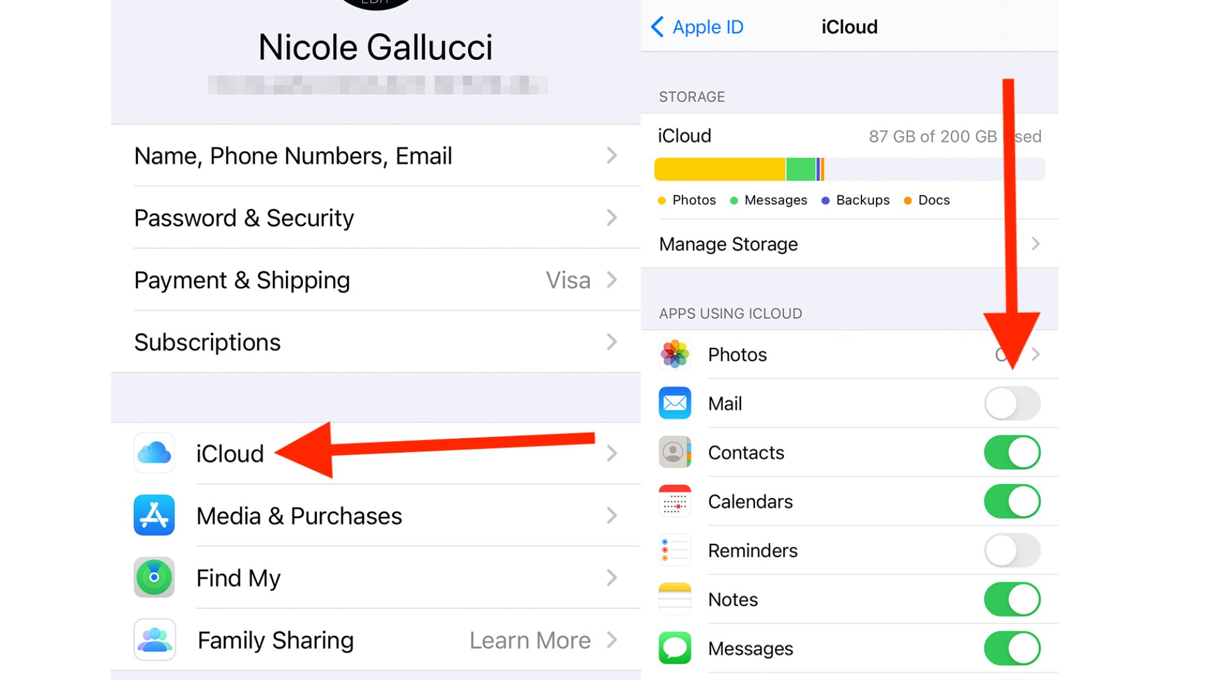The height and width of the screenshot is (680, 1209).
Task: Switch off the Messages toggle
Action: coord(1013,648)
